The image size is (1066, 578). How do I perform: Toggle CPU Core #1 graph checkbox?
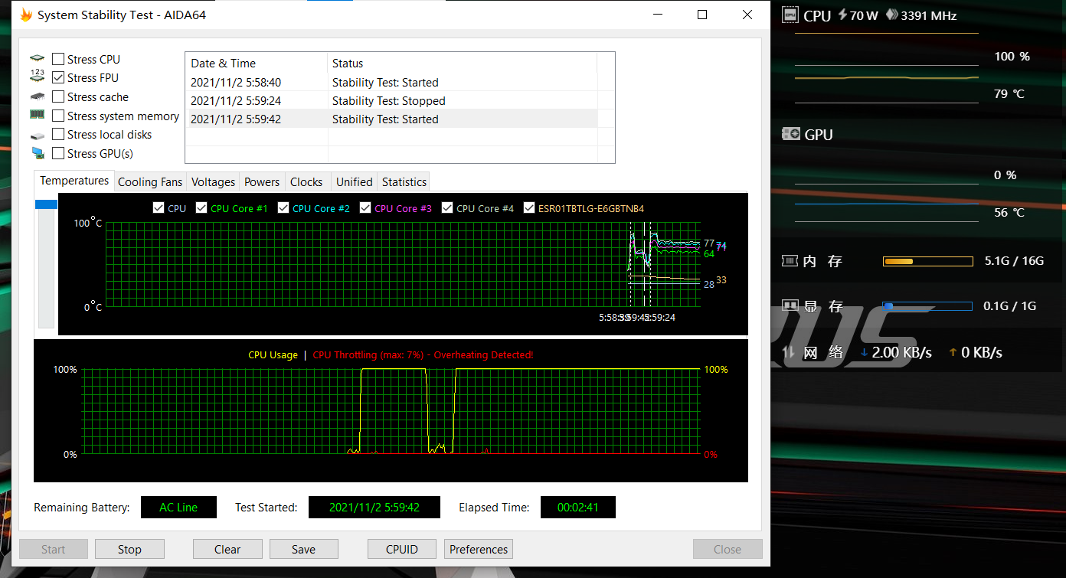click(x=201, y=208)
